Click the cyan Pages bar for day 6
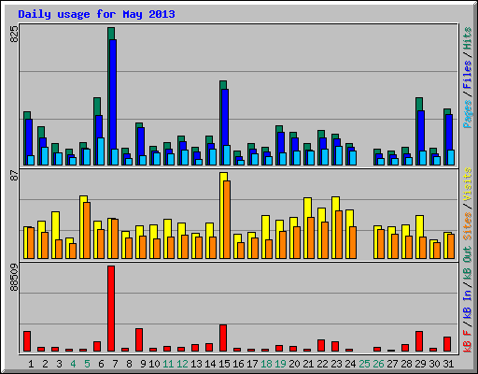This screenshot has height=374, width=478. coord(101,151)
